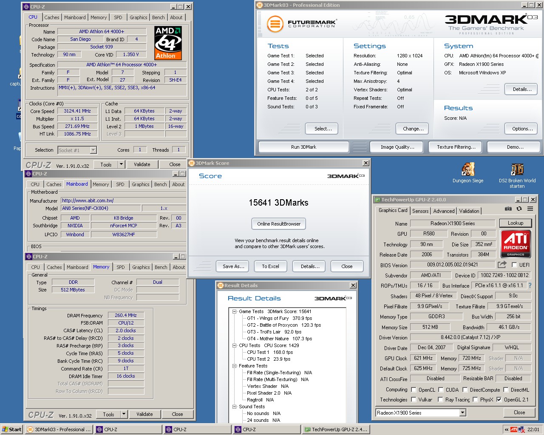Click TechPowerUp GPU-Z taskbar button
This screenshot has height=435, width=544.
coord(336,429)
